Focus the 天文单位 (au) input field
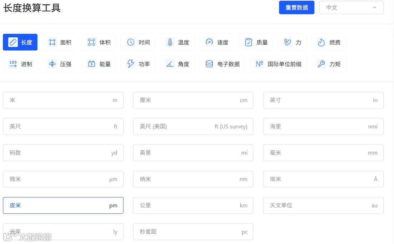Image resolution: width=394 pixels, height=244 pixels. point(323,206)
